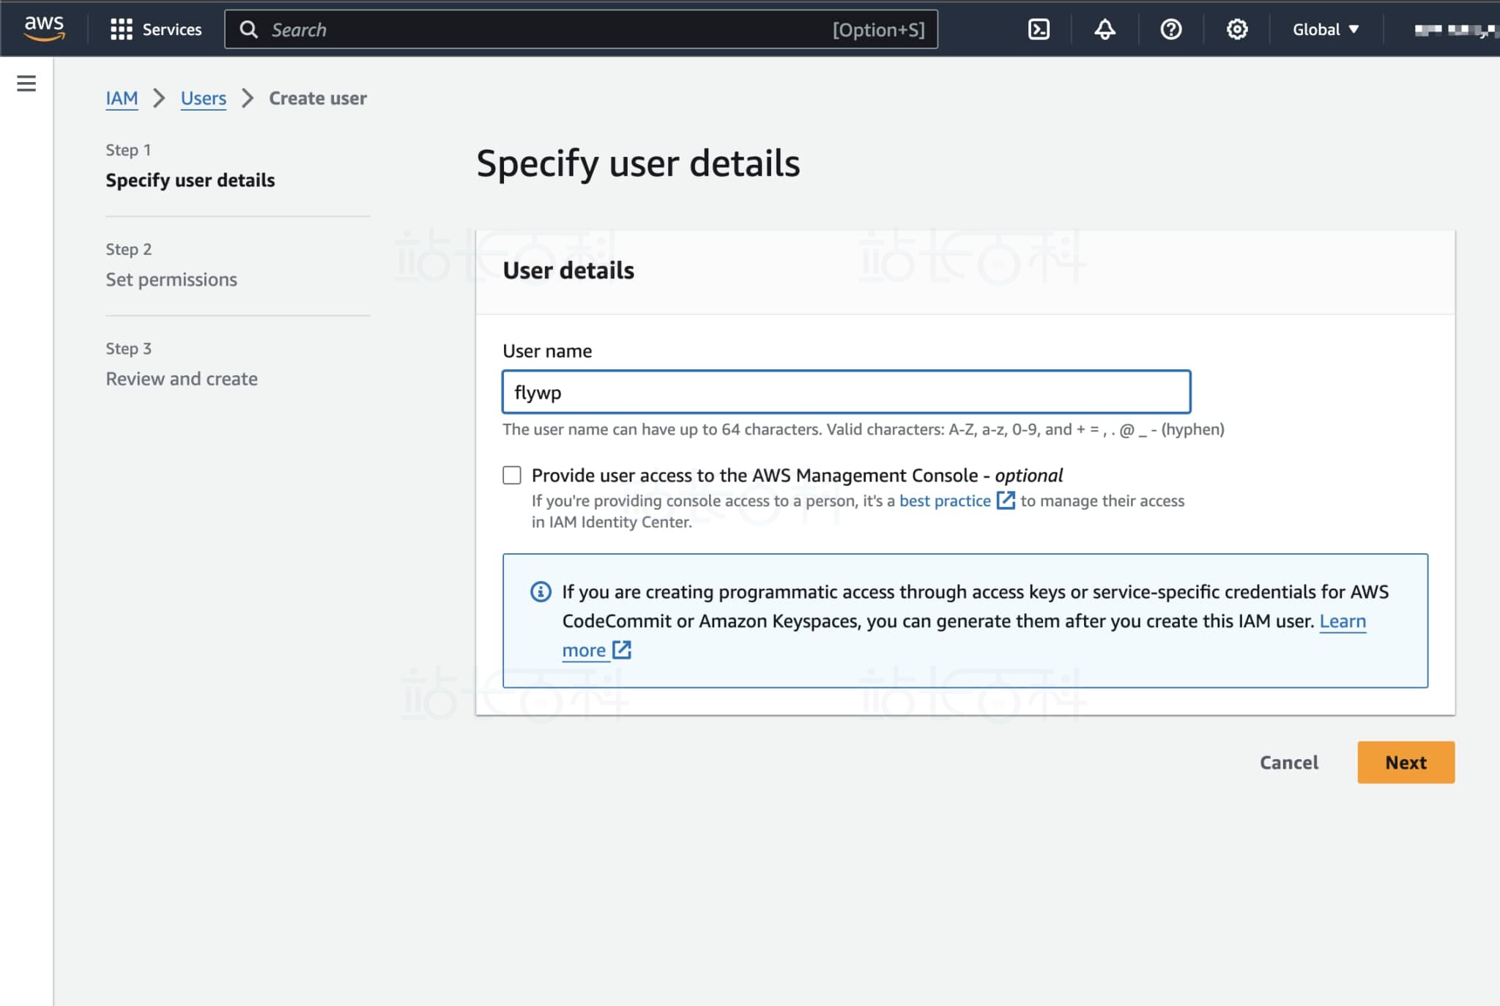The image size is (1500, 1006).
Task: Open the account menu at top right
Action: [1454, 29]
